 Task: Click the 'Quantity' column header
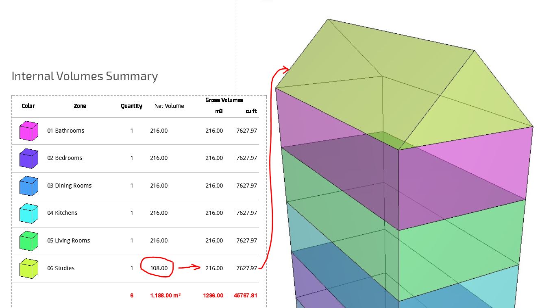[131, 106]
